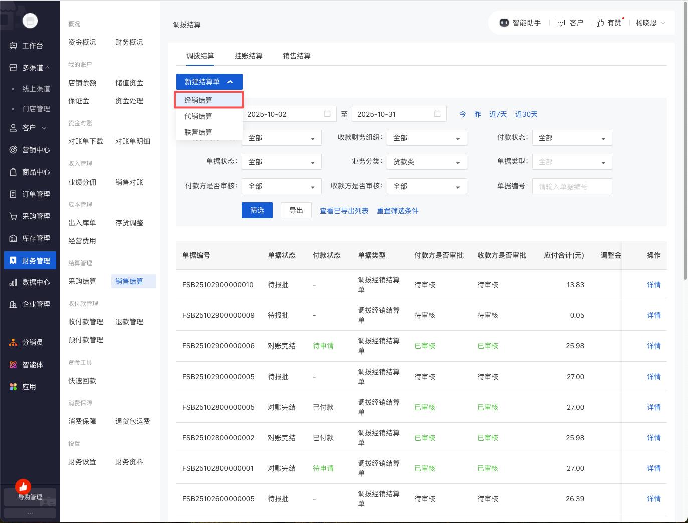Click the 采购管理 shopping cart icon
688x523 pixels.
click(x=13, y=216)
